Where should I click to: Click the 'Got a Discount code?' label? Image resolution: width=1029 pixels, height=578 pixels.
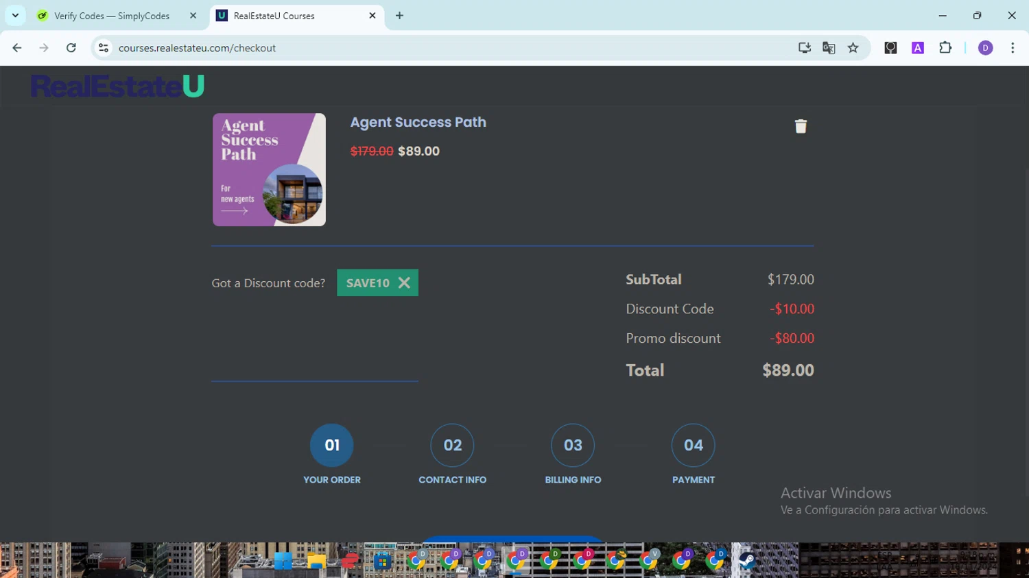[x=268, y=283]
